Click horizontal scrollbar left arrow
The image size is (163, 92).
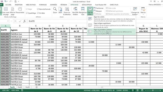(102, 87)
